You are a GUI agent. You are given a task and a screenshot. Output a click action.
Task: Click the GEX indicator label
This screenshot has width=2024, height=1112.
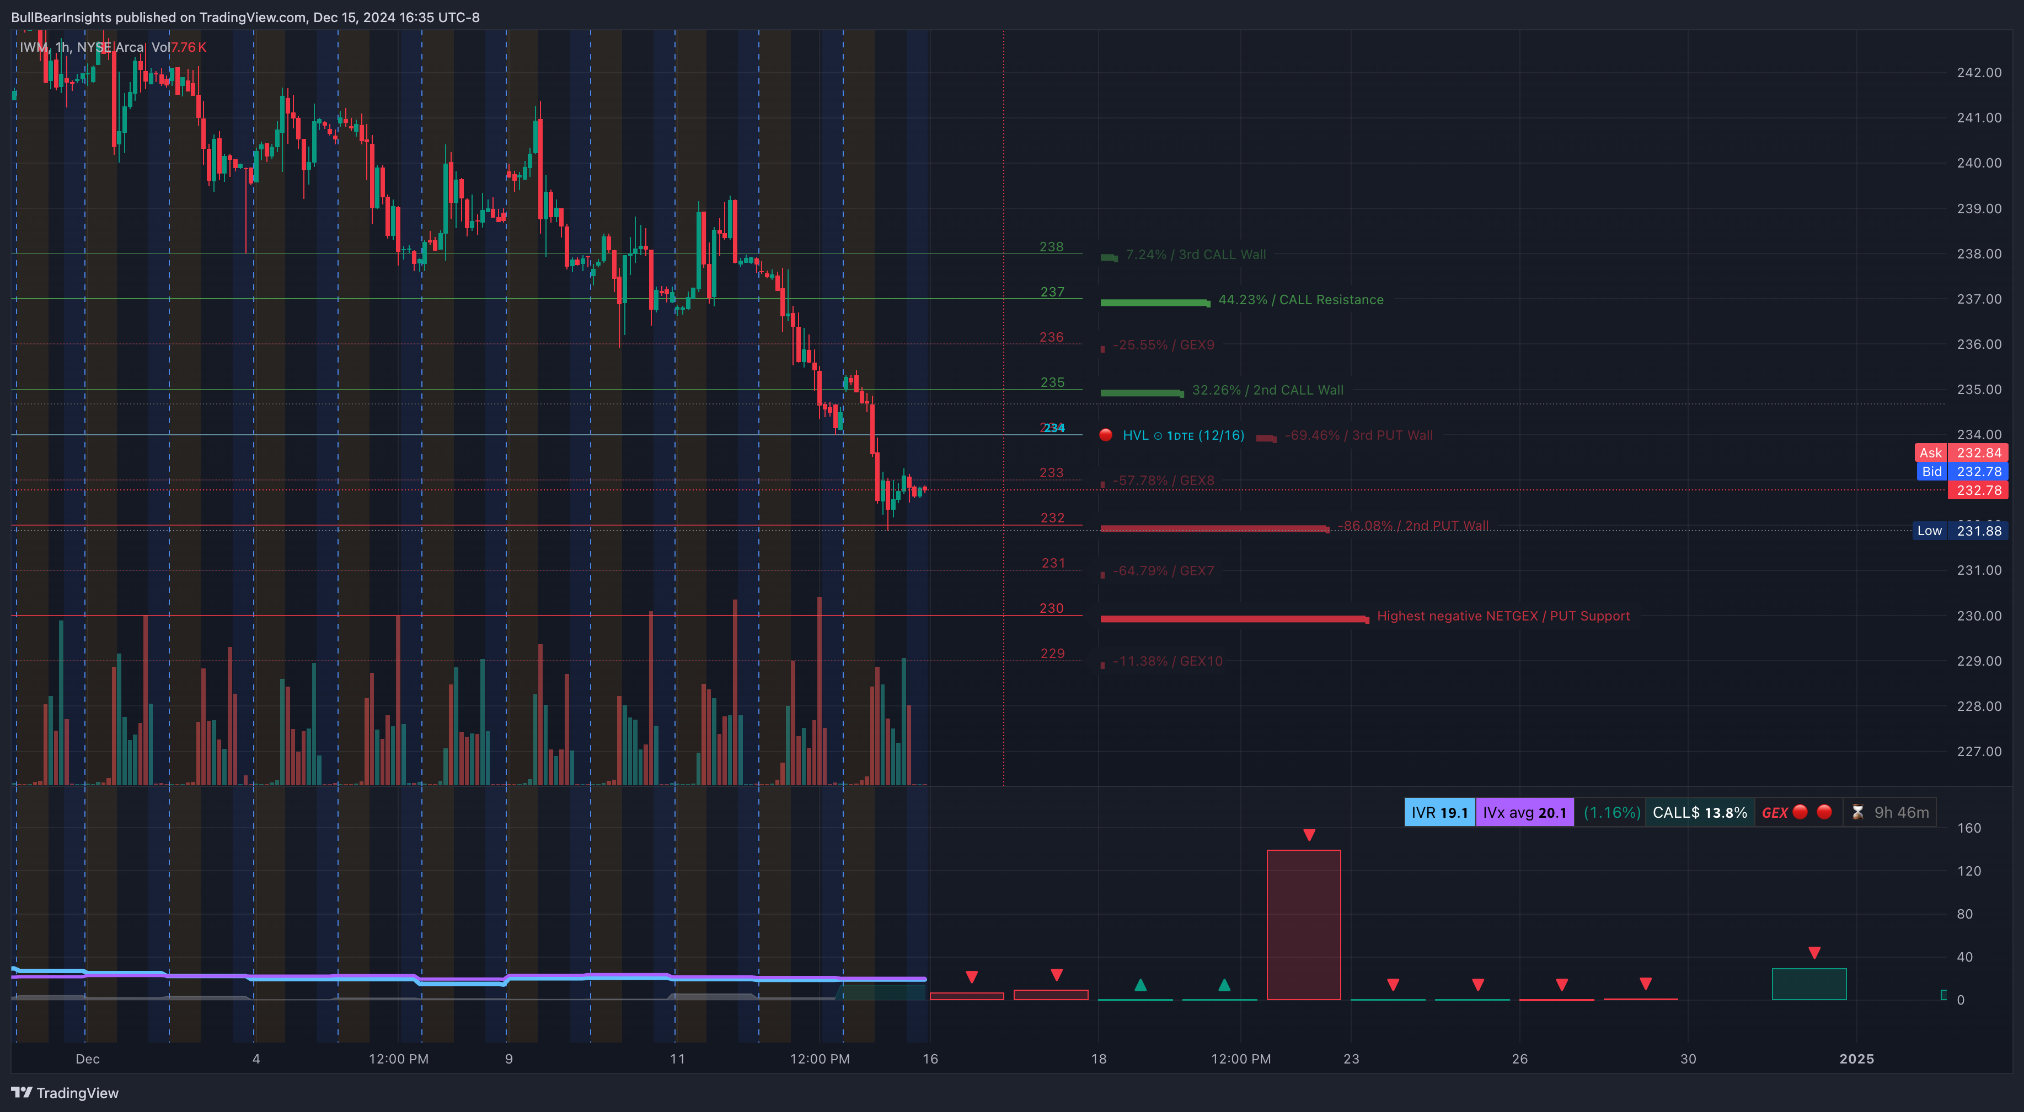point(1774,812)
